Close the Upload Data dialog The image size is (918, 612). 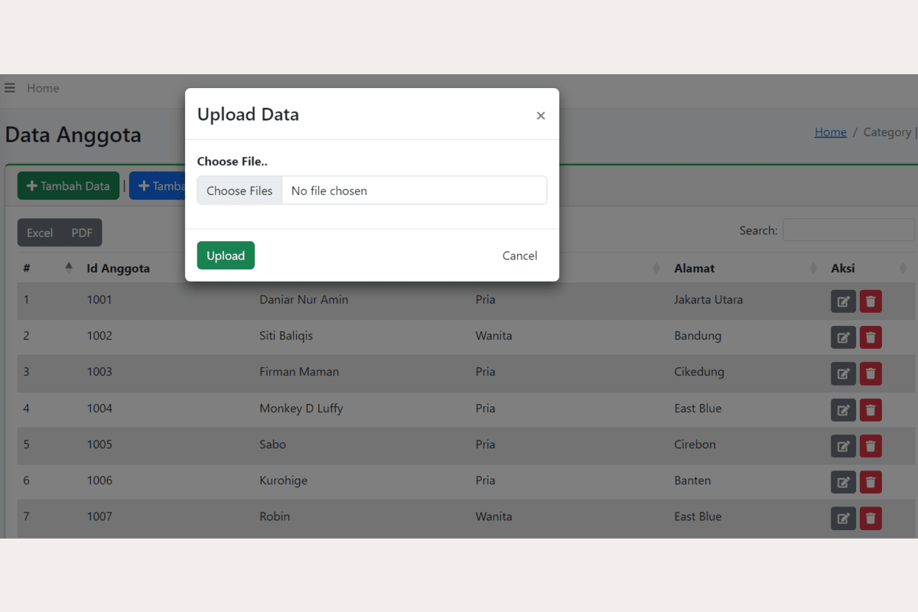point(540,116)
